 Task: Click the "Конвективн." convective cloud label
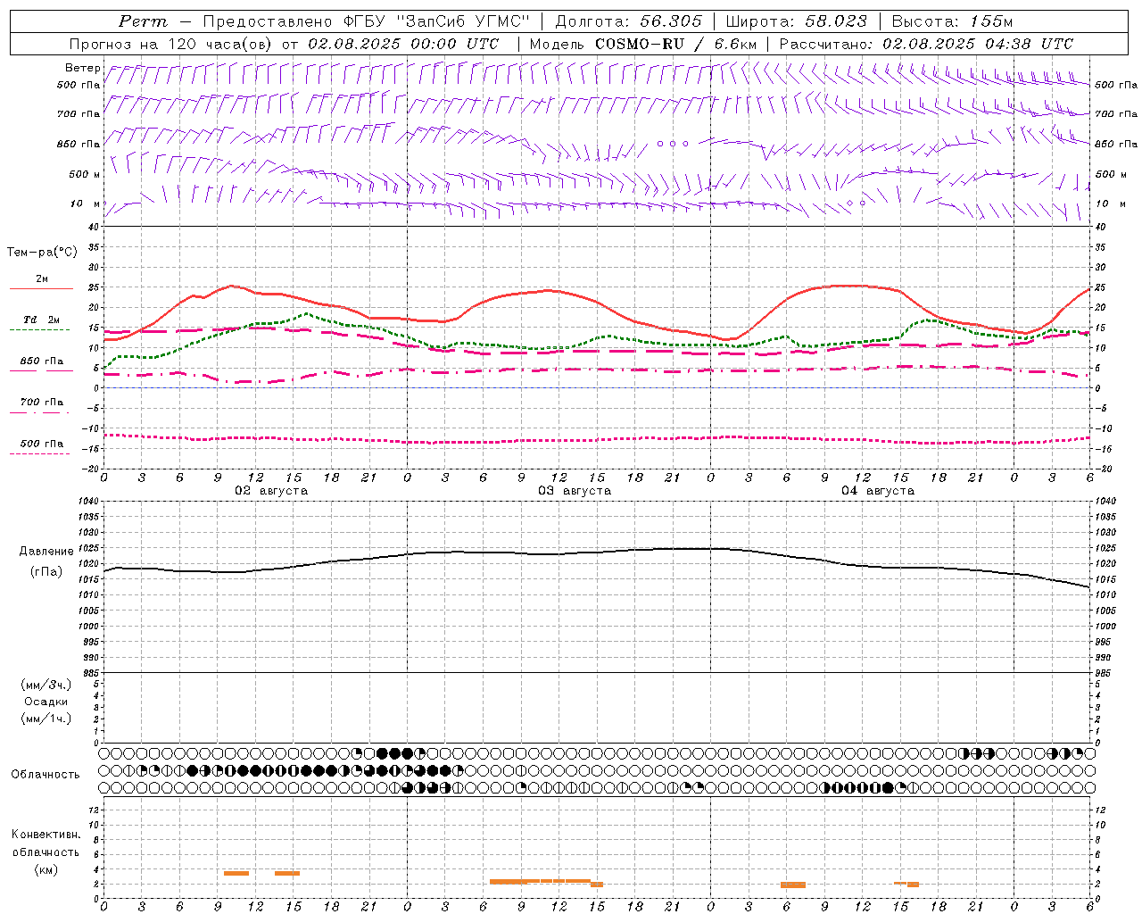pyautogui.click(x=46, y=835)
